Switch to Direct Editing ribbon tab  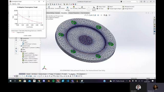(x=50, y=13)
